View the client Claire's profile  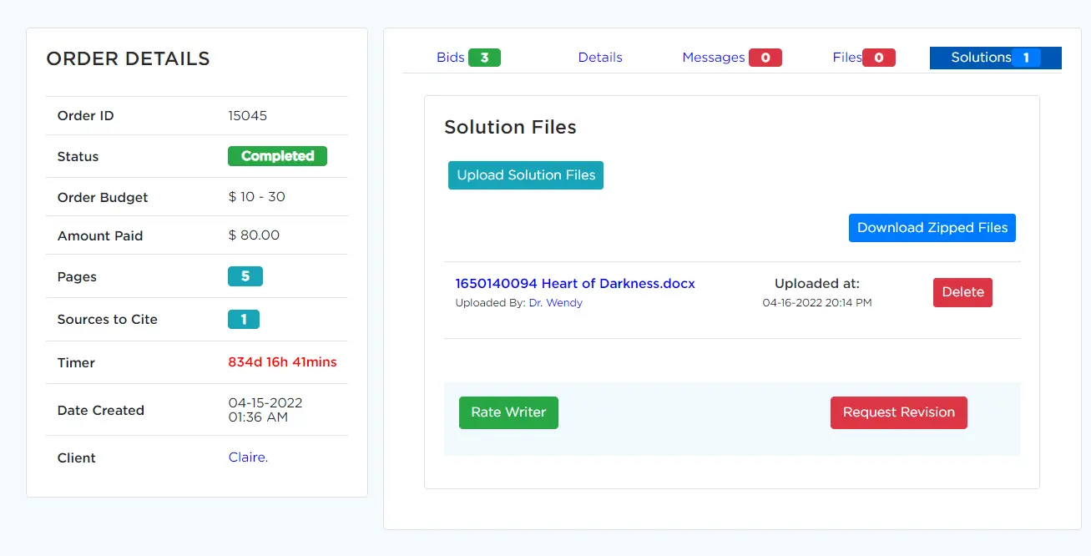pos(248,457)
